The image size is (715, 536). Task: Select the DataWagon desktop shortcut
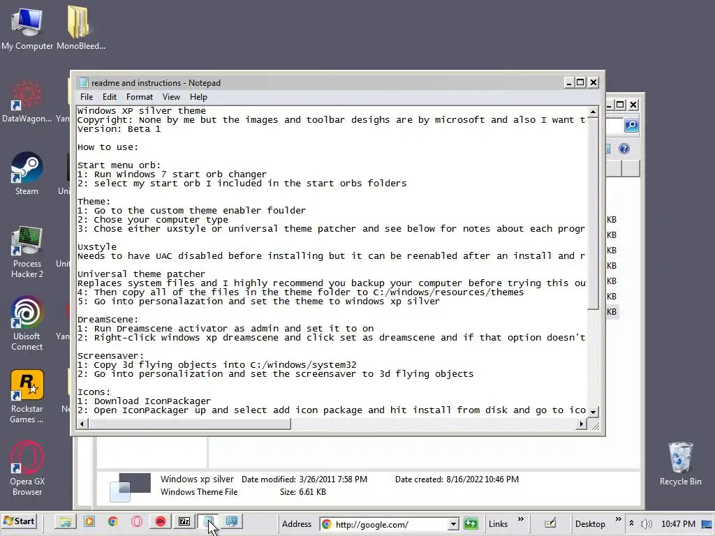(x=27, y=101)
